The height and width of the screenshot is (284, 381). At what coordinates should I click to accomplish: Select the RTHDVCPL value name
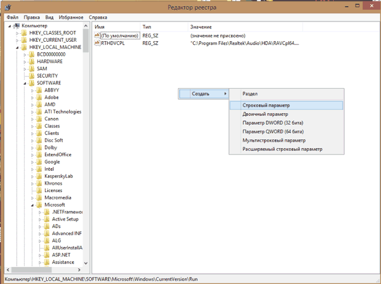point(113,43)
